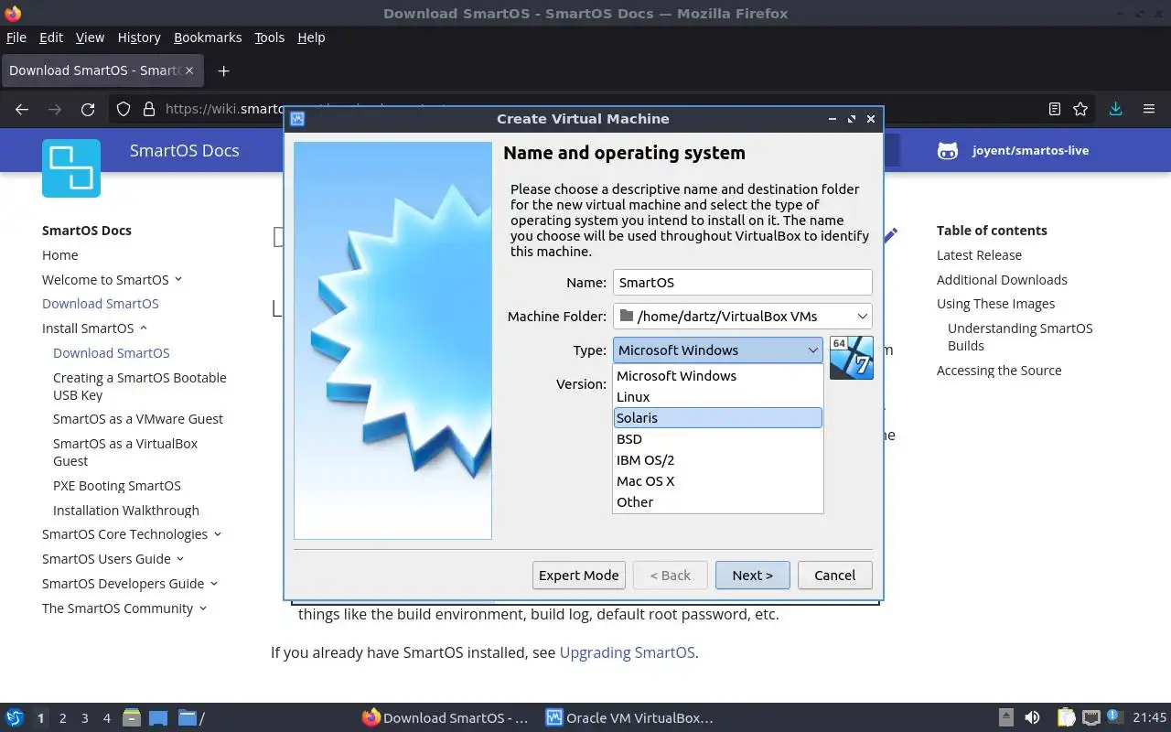Screen dimensions: 1171x732
Task: Click the eject media icon in the tray
Action: (1006, 718)
